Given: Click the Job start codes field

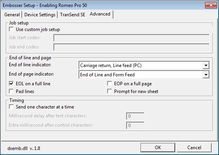Looking at the screenshot, I should 132,38.
